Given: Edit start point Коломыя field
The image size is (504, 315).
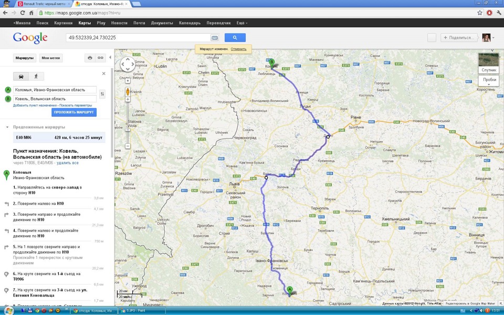Looking at the screenshot, I should [x=55, y=90].
